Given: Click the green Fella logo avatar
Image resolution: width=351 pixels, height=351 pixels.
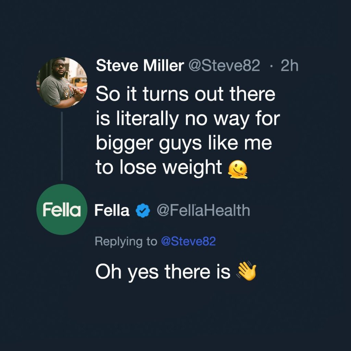Looking at the screenshot, I should (62, 209).
